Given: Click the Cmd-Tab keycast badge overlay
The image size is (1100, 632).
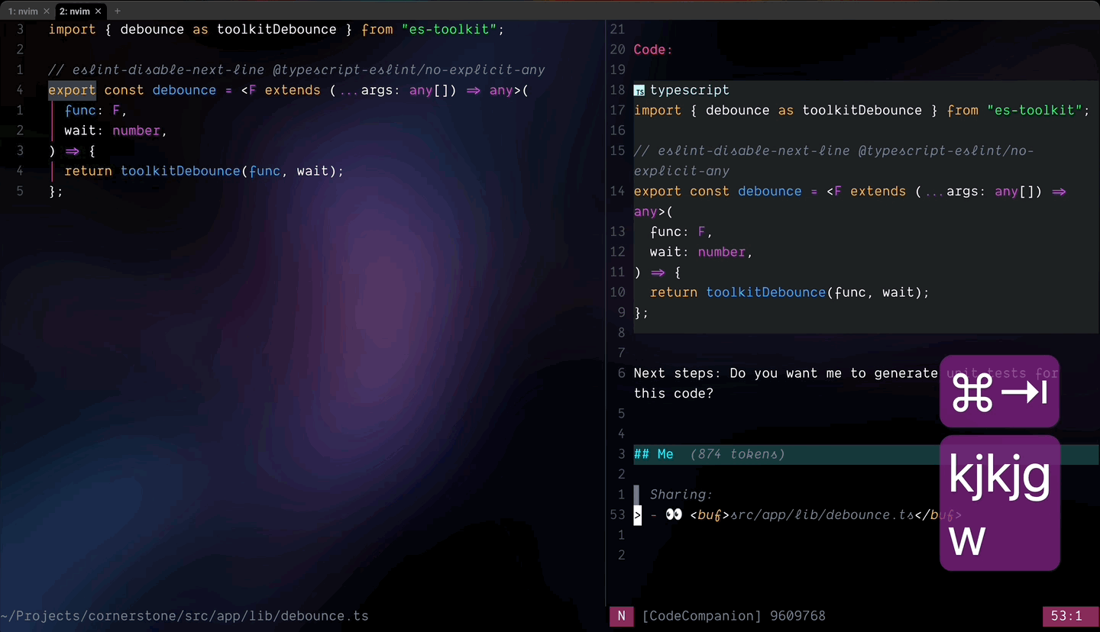Looking at the screenshot, I should (999, 392).
